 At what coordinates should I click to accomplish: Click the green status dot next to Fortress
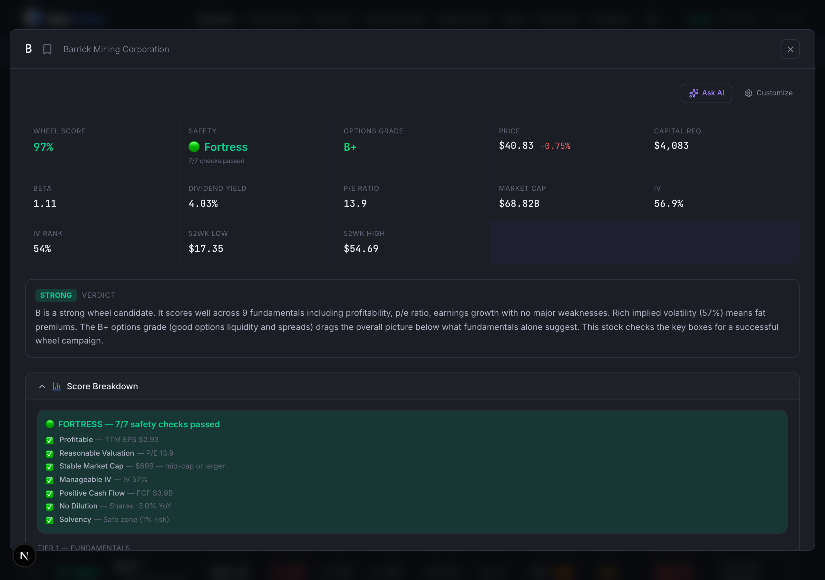[194, 147]
